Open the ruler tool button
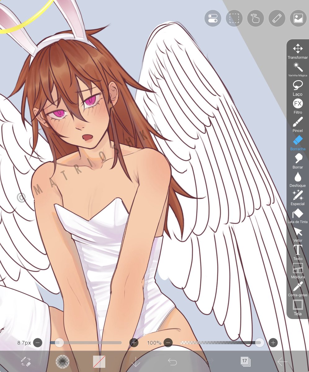The width and height of the screenshot is (309, 372). [277, 18]
